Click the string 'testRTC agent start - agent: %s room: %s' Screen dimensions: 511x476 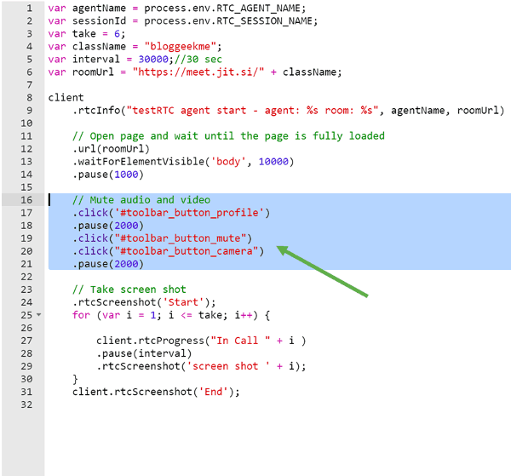pyautogui.click(x=252, y=111)
